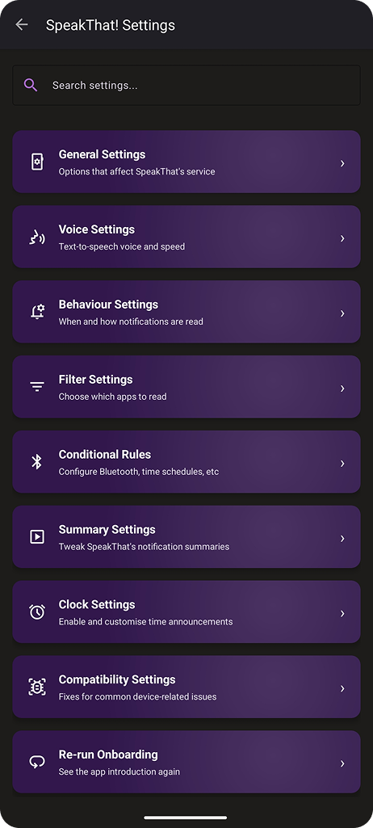Tap the Voice Settings speaking icon
The width and height of the screenshot is (373, 828).
tap(37, 237)
